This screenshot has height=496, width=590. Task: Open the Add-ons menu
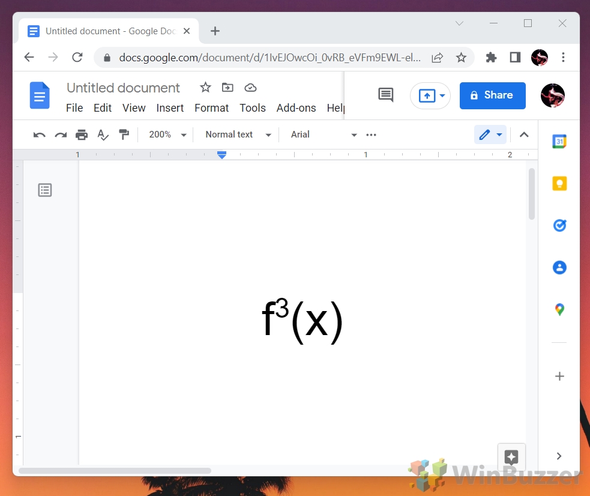(x=296, y=108)
